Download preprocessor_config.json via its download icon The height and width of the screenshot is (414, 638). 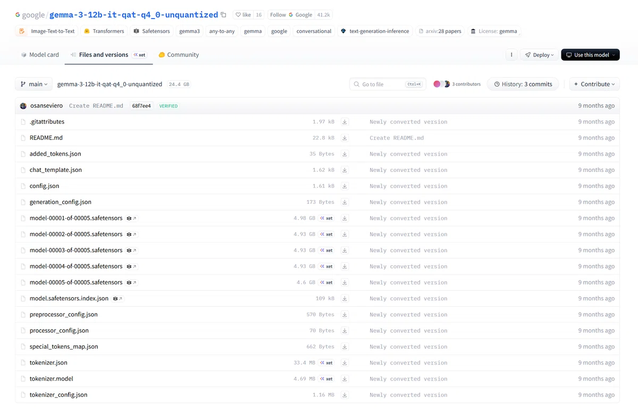click(345, 314)
